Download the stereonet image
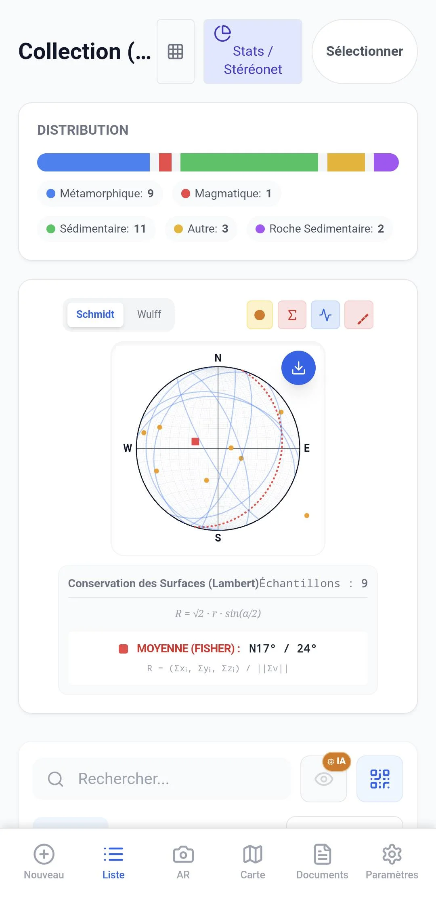The height and width of the screenshot is (897, 436). tap(298, 368)
